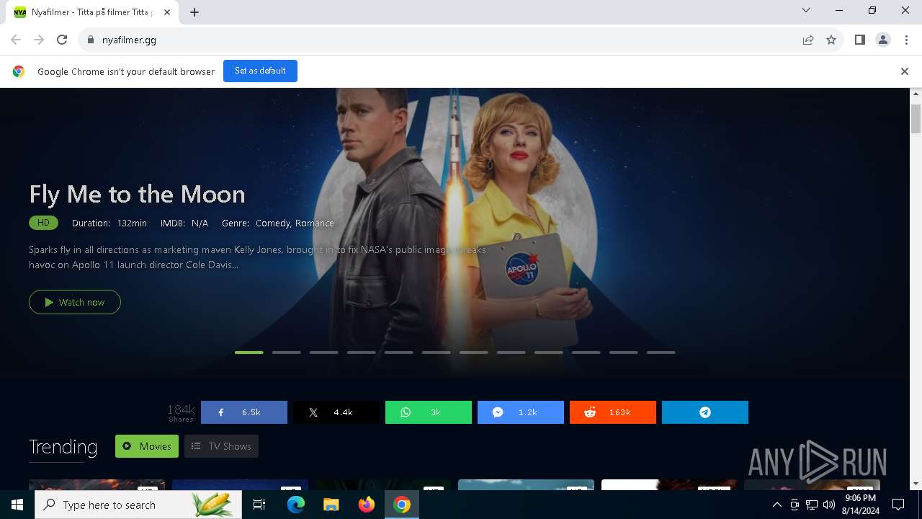Screen dimensions: 922x519
Task: Select the fourth carousel slide indicator
Action: (362, 352)
